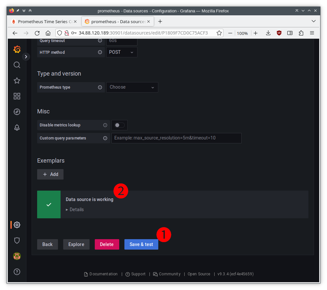The image size is (327, 290).
Task: Bookmark this page with the star icon
Action: [219, 33]
